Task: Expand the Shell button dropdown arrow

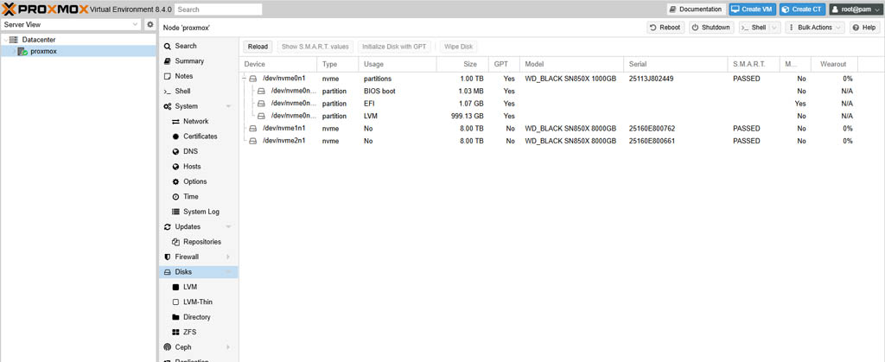Action: tap(774, 28)
